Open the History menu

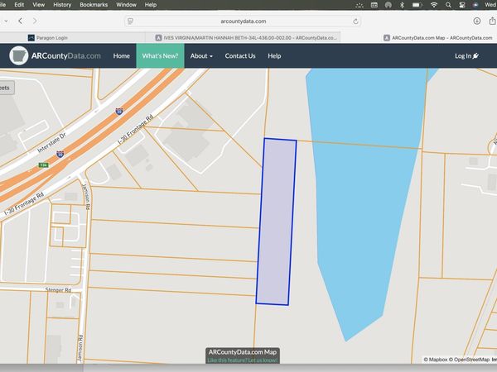pos(62,5)
